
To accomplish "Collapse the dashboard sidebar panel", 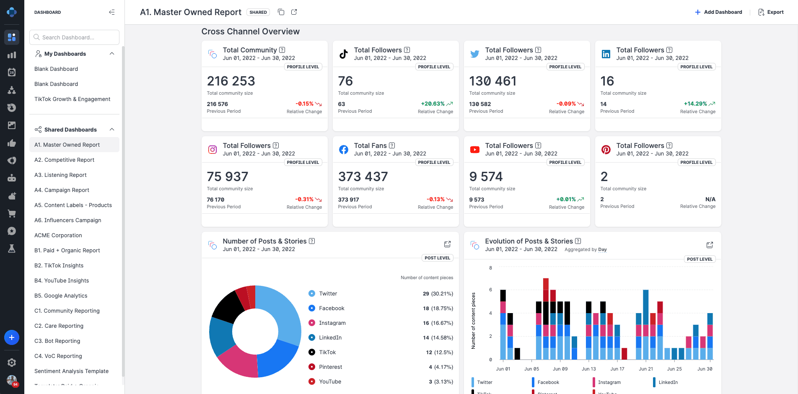I will [x=111, y=12].
